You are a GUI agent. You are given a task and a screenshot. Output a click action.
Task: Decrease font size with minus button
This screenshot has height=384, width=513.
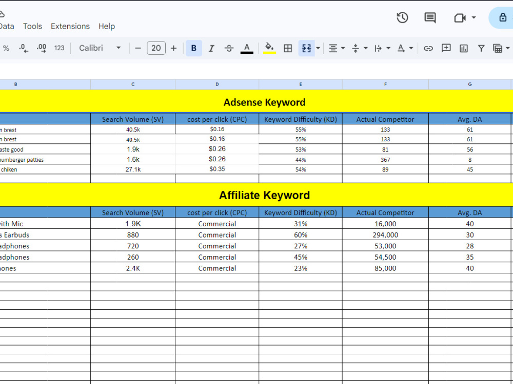tap(138, 48)
